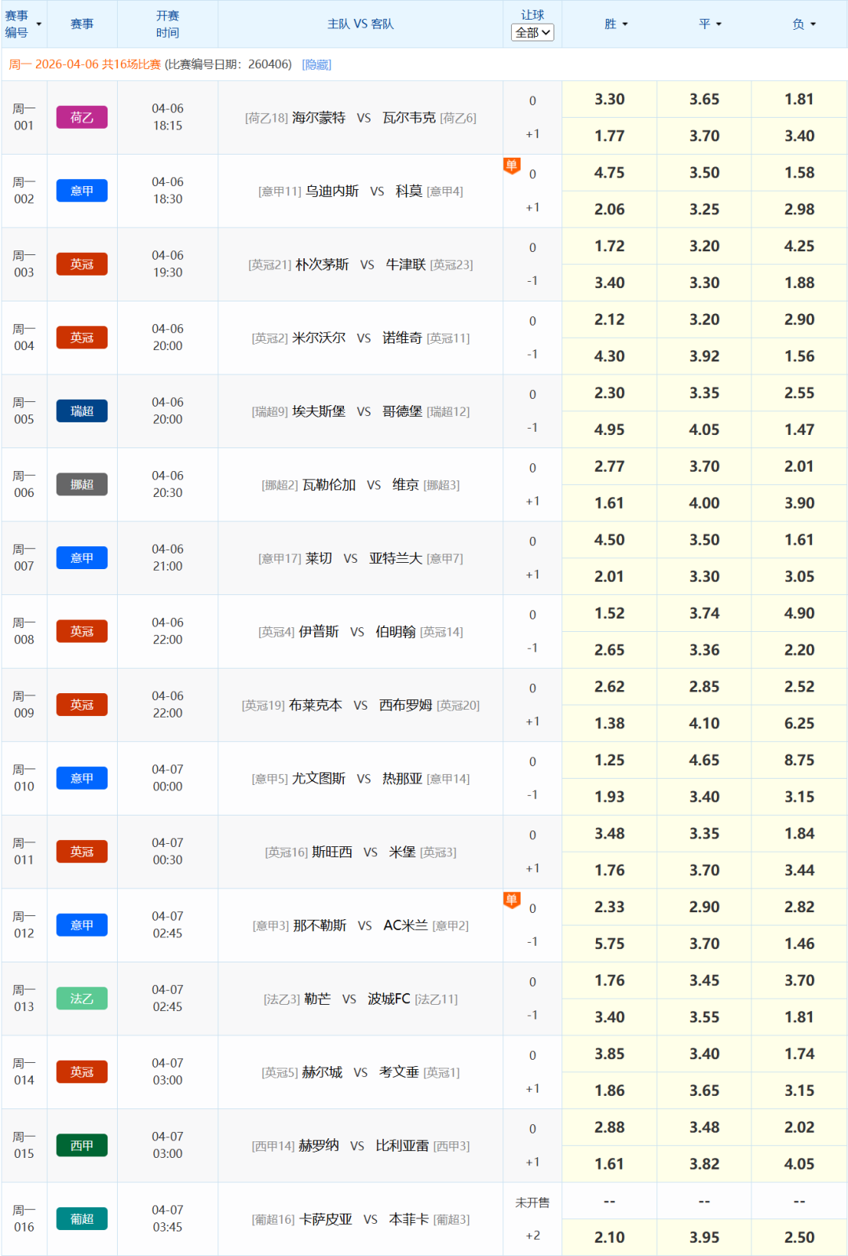
Task: Click the 单 badge on match 002
Action: click(512, 166)
